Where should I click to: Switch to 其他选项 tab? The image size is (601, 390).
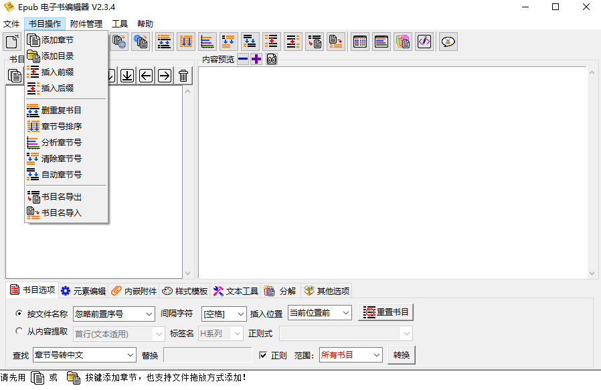327,291
